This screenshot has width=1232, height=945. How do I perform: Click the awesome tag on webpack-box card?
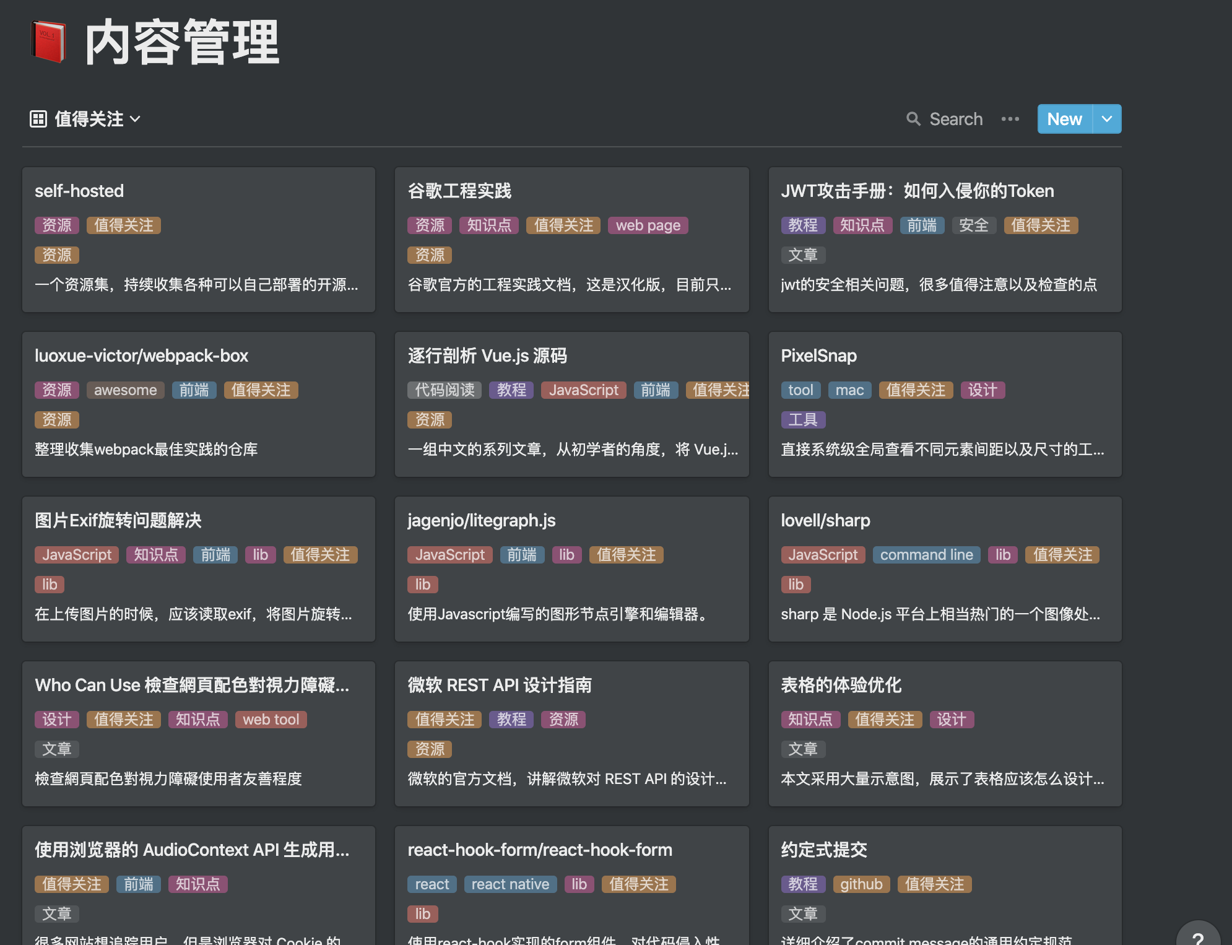point(125,390)
